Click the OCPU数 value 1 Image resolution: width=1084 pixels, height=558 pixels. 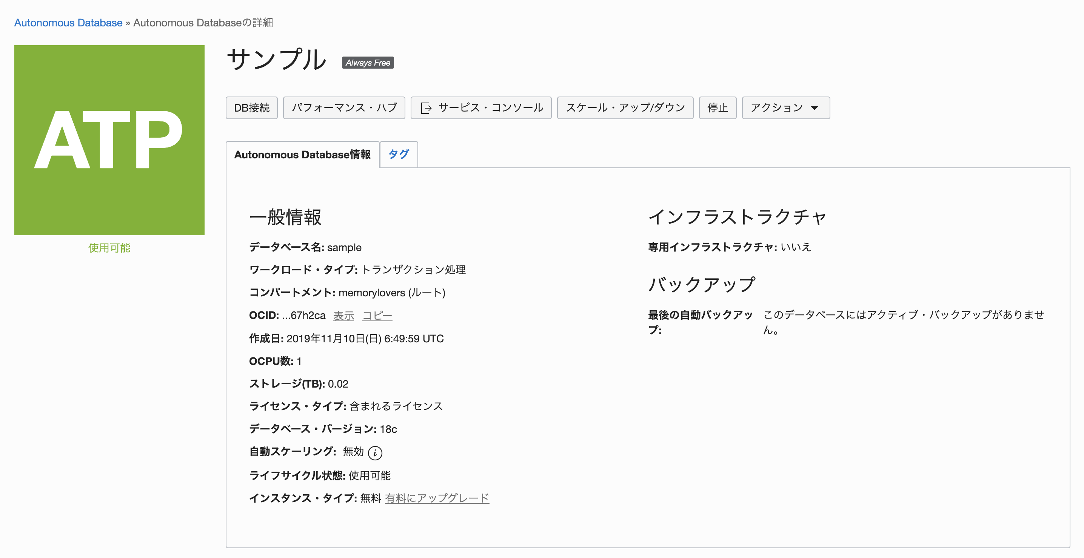click(299, 361)
